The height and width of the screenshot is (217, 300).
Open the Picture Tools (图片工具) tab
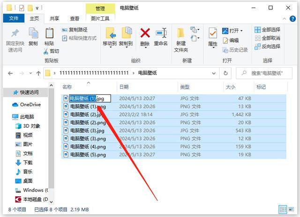(x=100, y=19)
